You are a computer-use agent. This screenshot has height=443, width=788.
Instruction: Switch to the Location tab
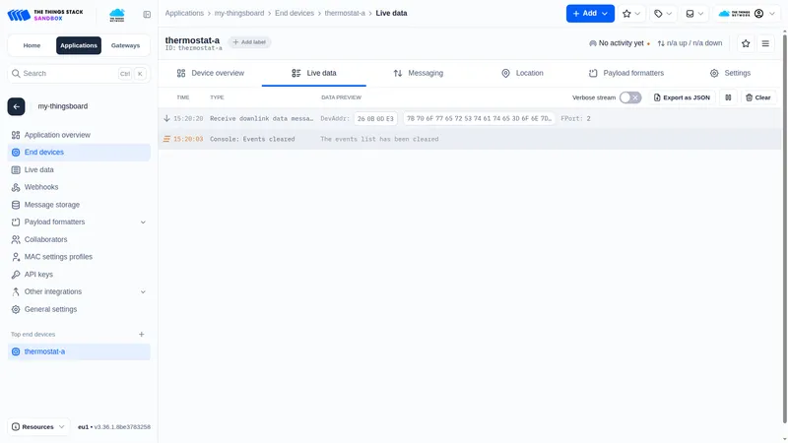(x=522, y=73)
